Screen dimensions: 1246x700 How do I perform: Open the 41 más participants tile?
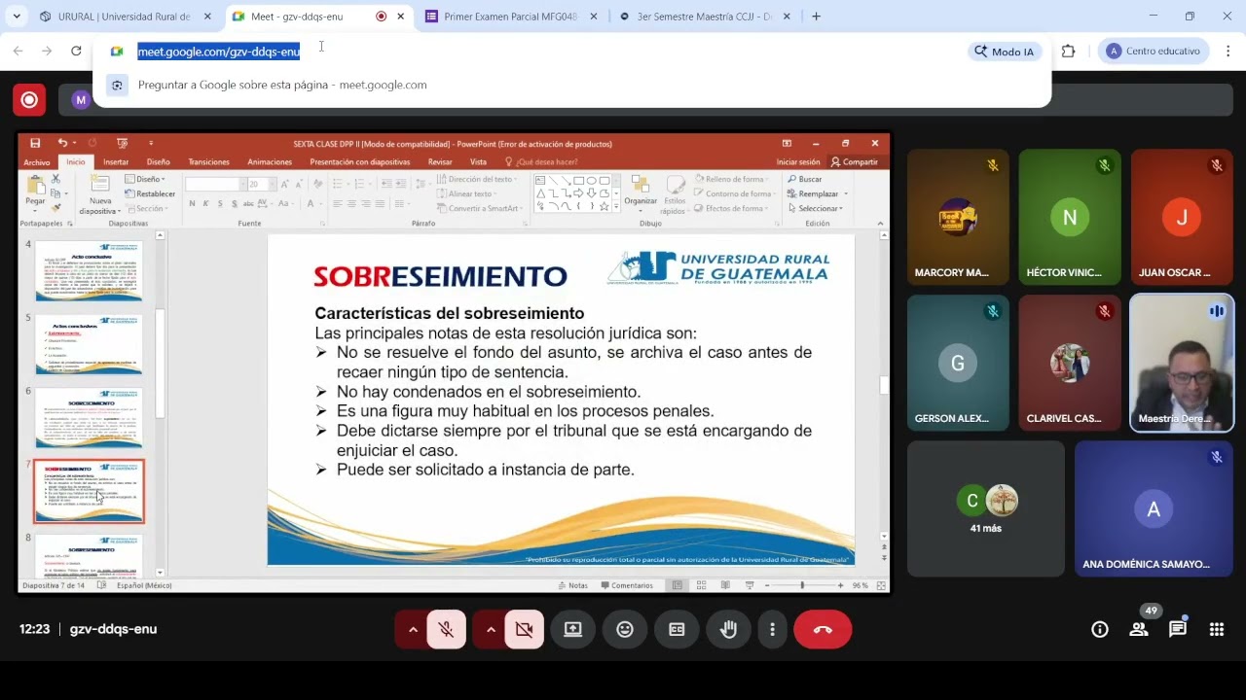pyautogui.click(x=986, y=508)
